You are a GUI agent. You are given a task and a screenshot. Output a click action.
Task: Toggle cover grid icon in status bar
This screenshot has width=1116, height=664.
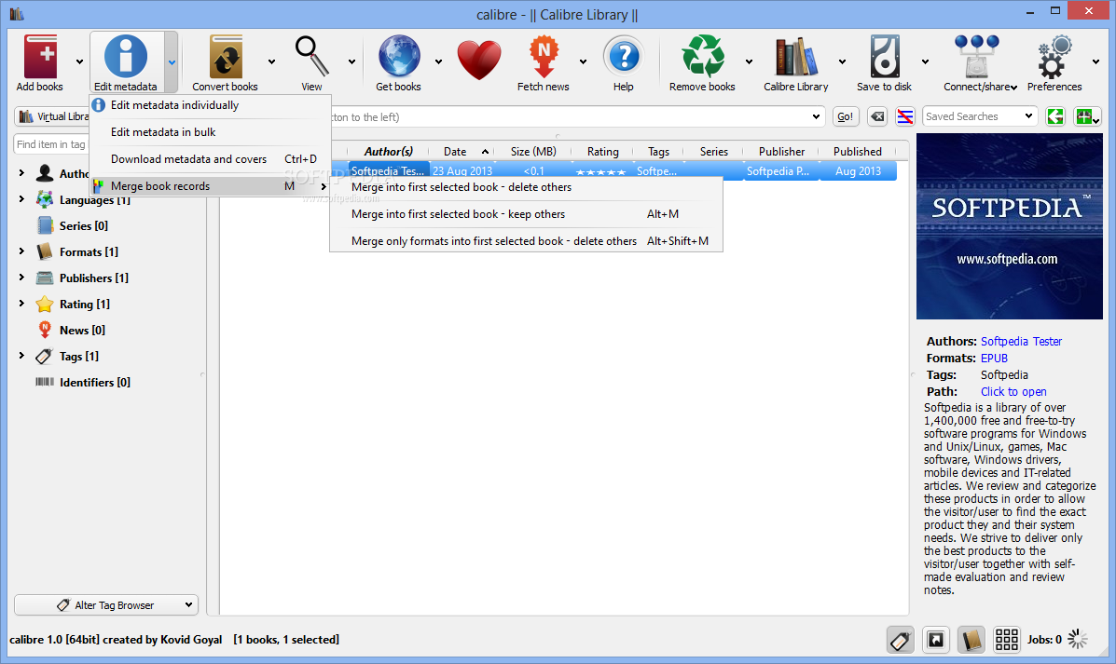coord(1006,640)
